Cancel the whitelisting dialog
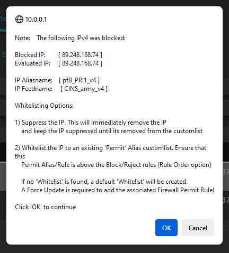 coord(198,228)
